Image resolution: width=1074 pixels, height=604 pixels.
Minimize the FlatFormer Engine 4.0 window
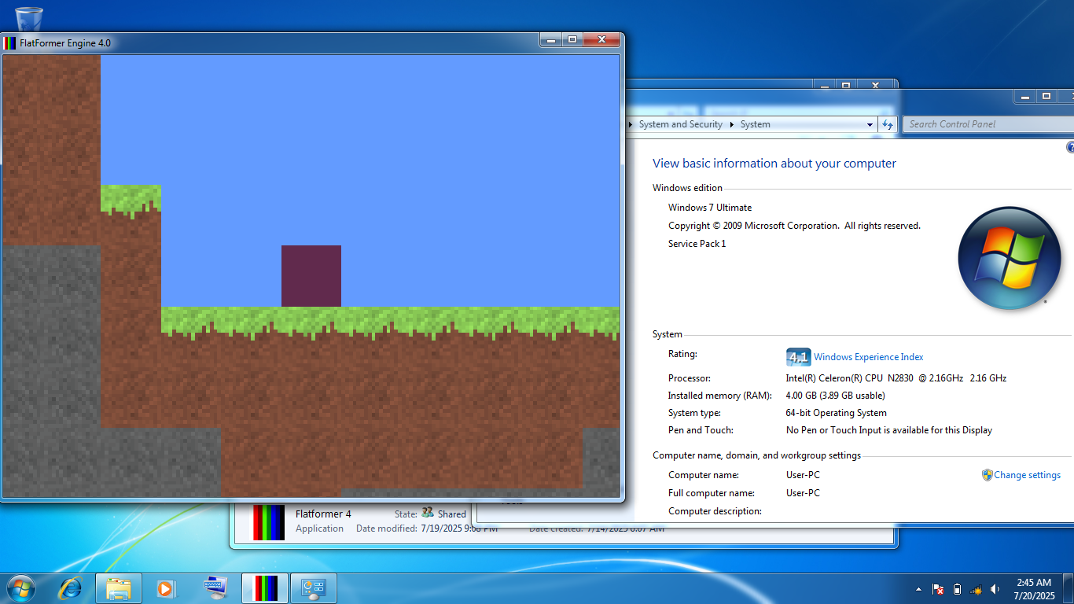point(551,40)
